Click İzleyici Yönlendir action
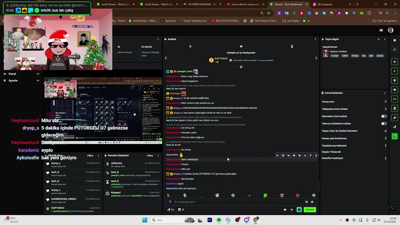 click(331, 152)
